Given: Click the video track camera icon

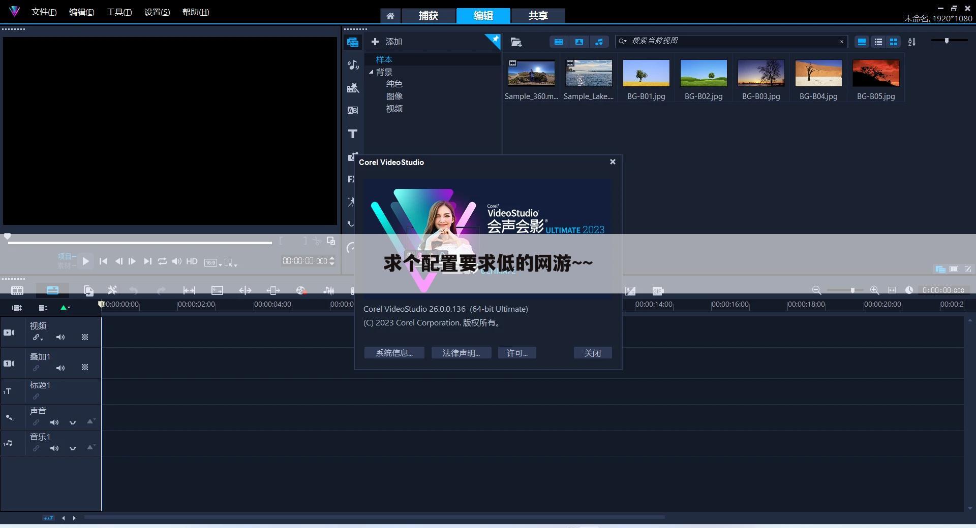Looking at the screenshot, I should [x=9, y=333].
